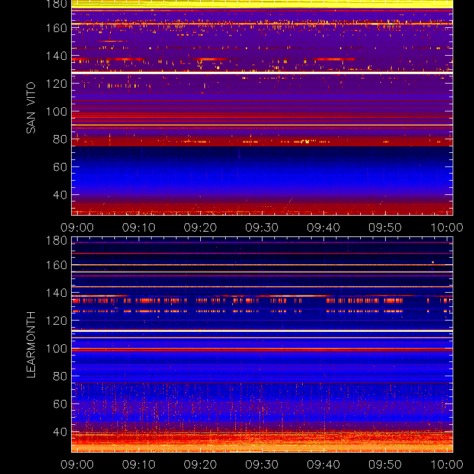Select the 100 tick label on San Vito plot
The height and width of the screenshot is (474, 474).
tap(56, 111)
